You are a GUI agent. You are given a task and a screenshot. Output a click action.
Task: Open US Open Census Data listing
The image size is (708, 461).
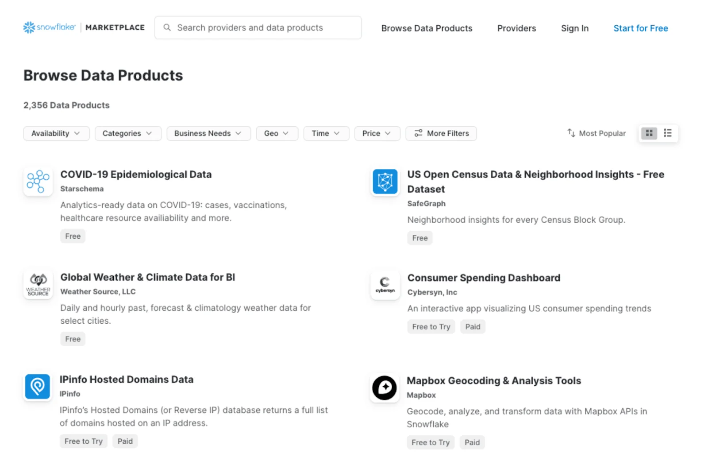tap(535, 182)
